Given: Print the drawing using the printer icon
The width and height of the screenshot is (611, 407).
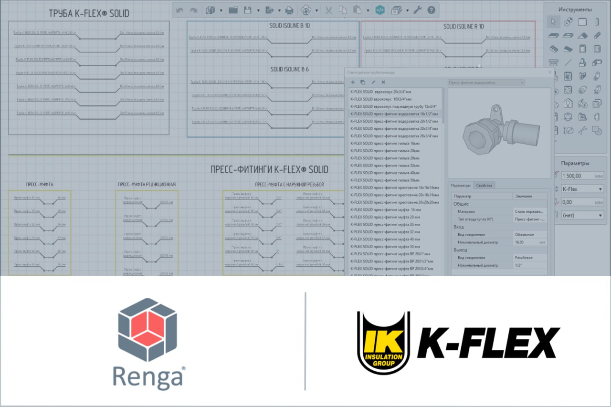Looking at the screenshot, I should tap(290, 9).
